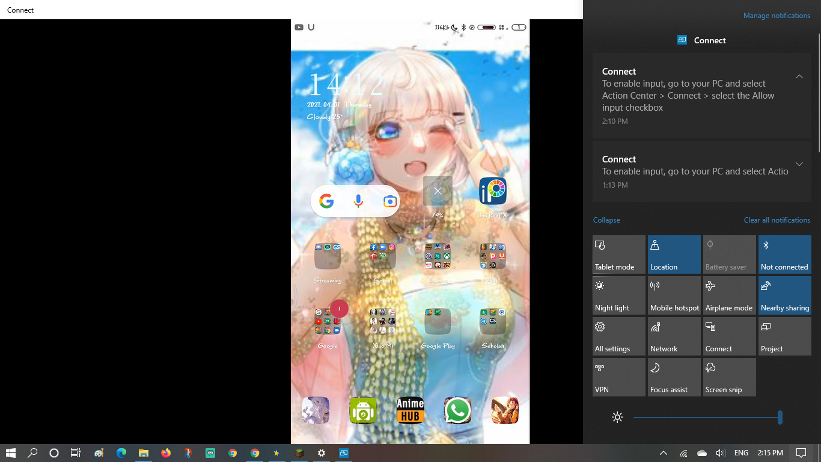Viewport: 821px width, 462px height.
Task: Turn off Location quick action
Action: (674, 254)
